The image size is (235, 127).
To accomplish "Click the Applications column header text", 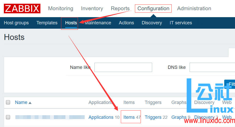I will tap(101, 102).
